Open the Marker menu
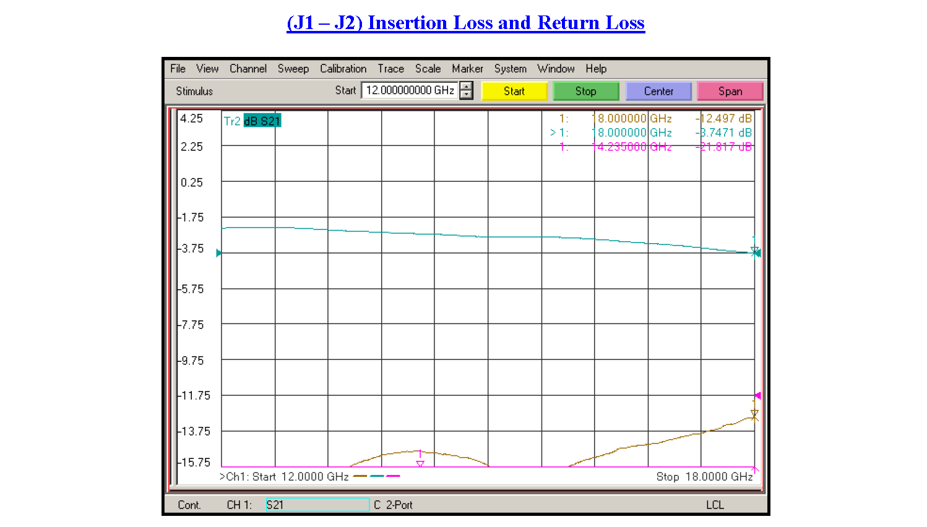Screen dimensions: 927x527 467,69
